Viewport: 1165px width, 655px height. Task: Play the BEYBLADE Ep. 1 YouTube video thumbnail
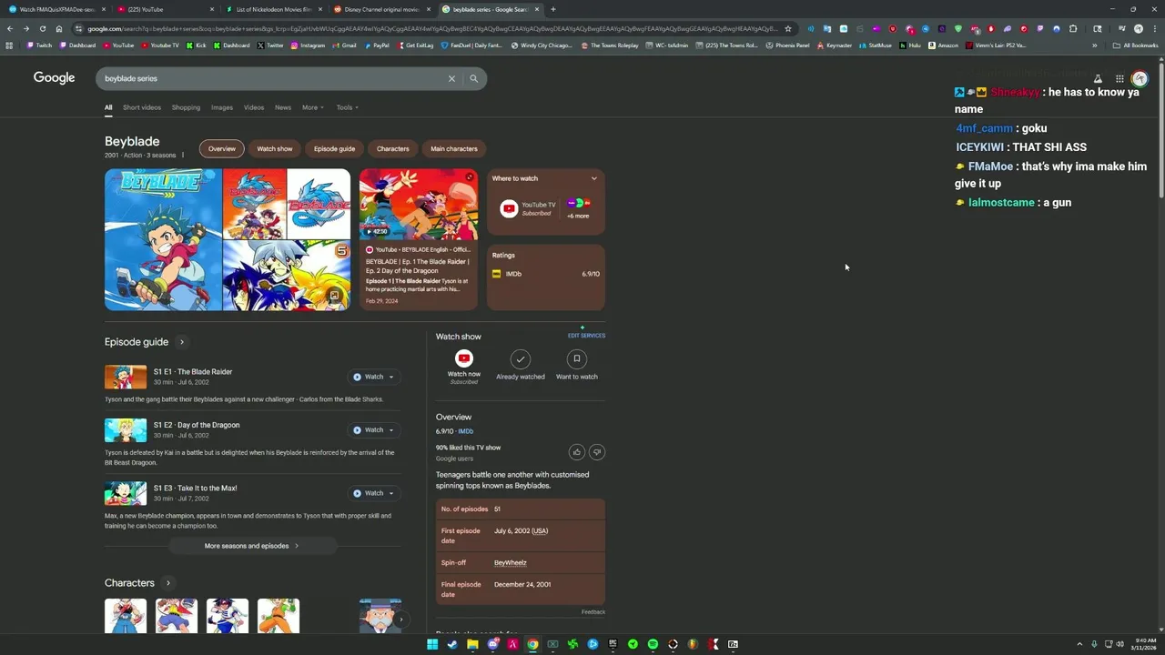tap(419, 204)
